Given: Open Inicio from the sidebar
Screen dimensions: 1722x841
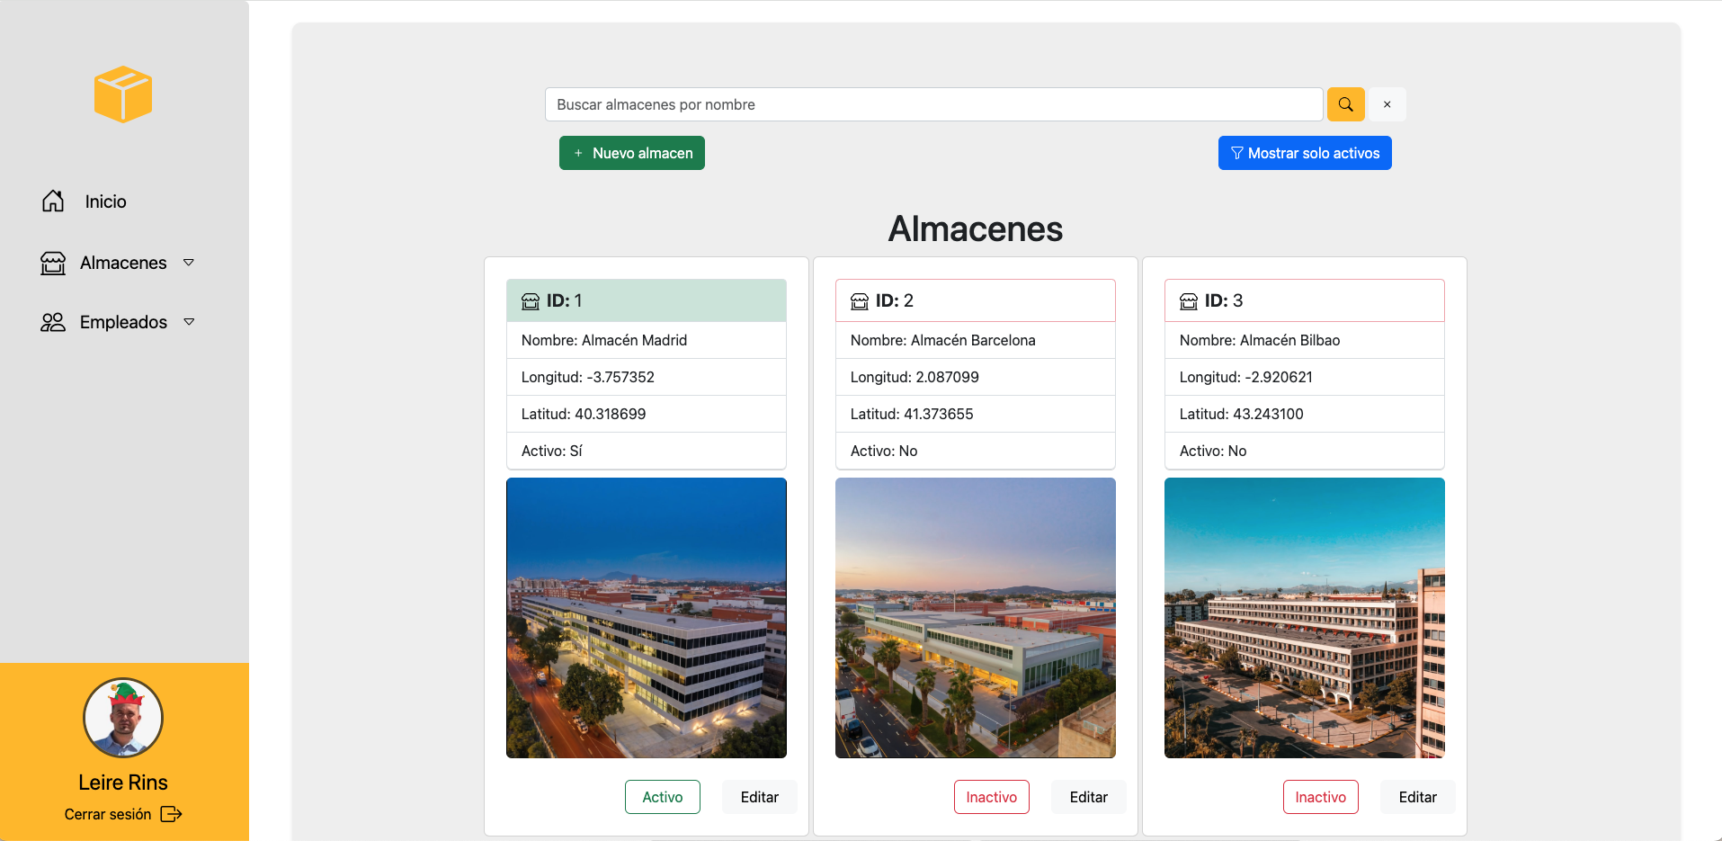Looking at the screenshot, I should (105, 201).
